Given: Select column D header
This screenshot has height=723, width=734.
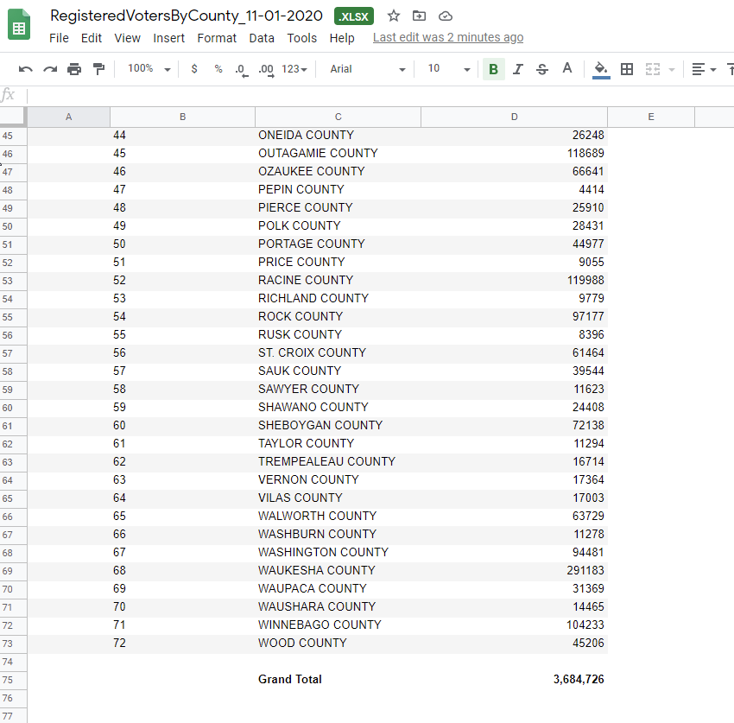Looking at the screenshot, I should (514, 117).
